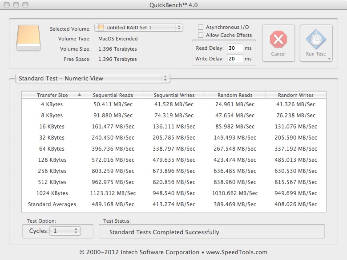Select the 16 KBytes row label
The width and height of the screenshot is (347, 260).
52,127
